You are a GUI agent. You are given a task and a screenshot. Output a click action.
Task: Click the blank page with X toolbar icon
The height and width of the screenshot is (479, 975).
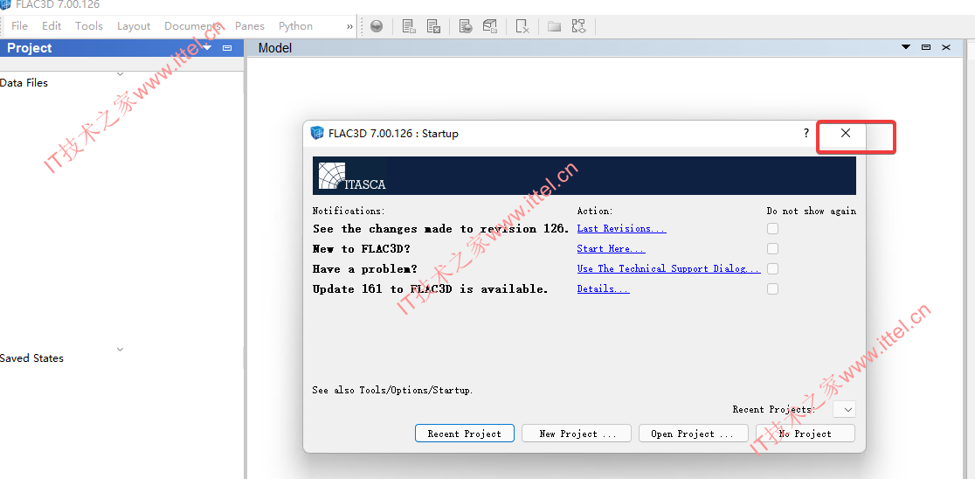tap(522, 26)
